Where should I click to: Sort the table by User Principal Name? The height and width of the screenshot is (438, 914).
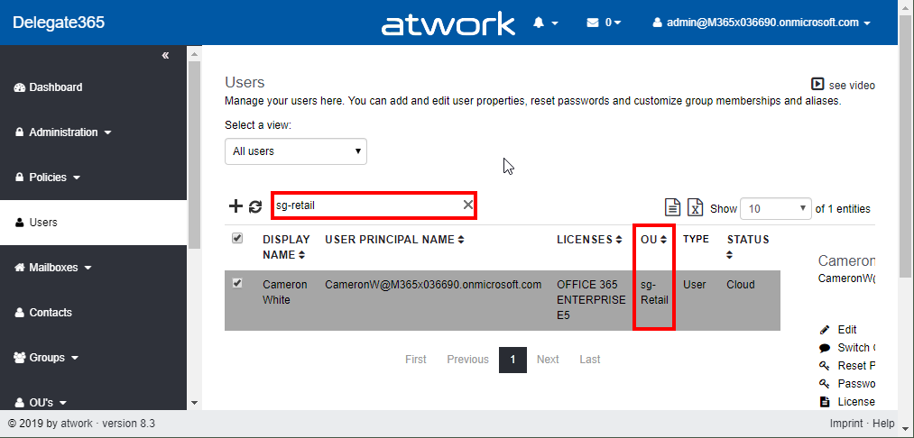point(394,240)
